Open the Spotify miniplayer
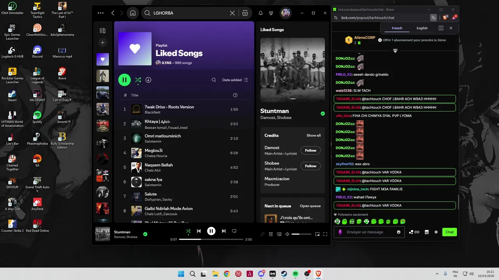 click(317, 234)
